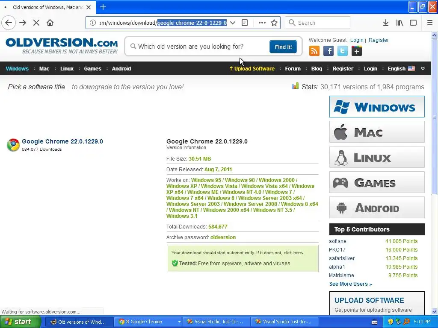The image size is (438, 328).
Task: Bookmark this page with the star icon
Action: [274, 23]
